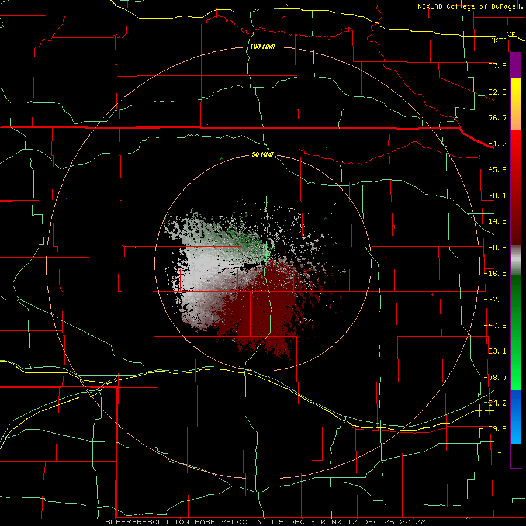Click the blue segment of the color bar
Image resolution: width=526 pixels, height=526 pixels.
click(516, 417)
